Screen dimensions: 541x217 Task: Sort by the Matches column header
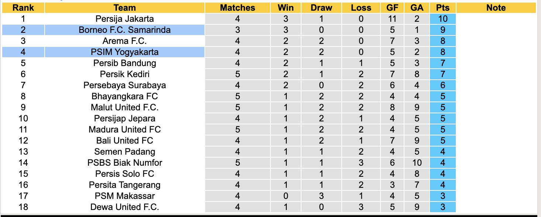(237, 8)
